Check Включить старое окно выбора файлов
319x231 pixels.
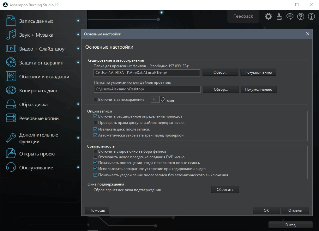(x=95, y=151)
